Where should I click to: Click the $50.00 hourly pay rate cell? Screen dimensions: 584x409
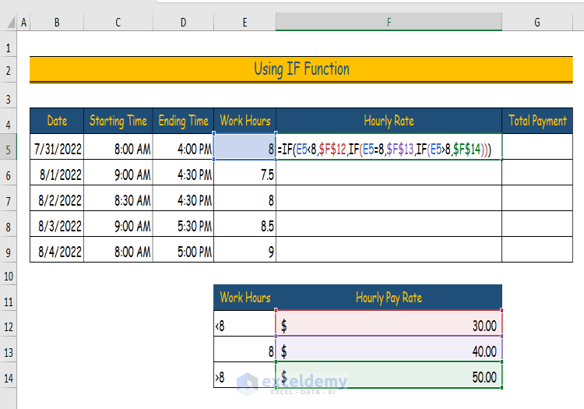[x=389, y=377]
